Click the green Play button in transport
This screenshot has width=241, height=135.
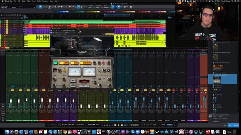(x=119, y=125)
